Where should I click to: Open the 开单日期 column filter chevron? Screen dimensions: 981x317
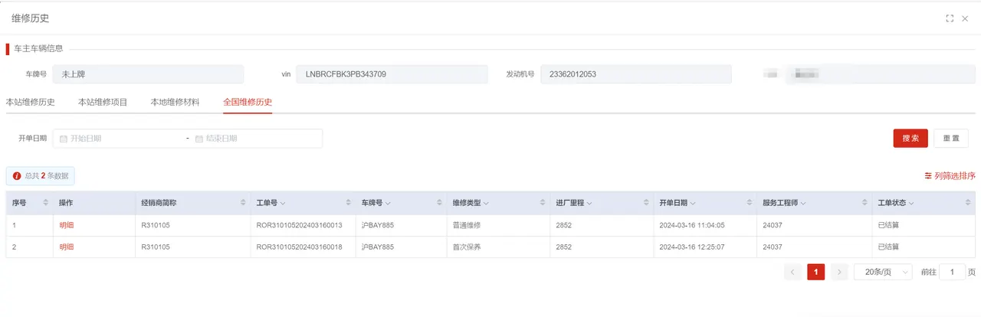(693, 204)
